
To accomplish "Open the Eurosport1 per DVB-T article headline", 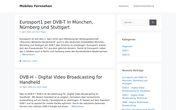I will coord(56,25).
